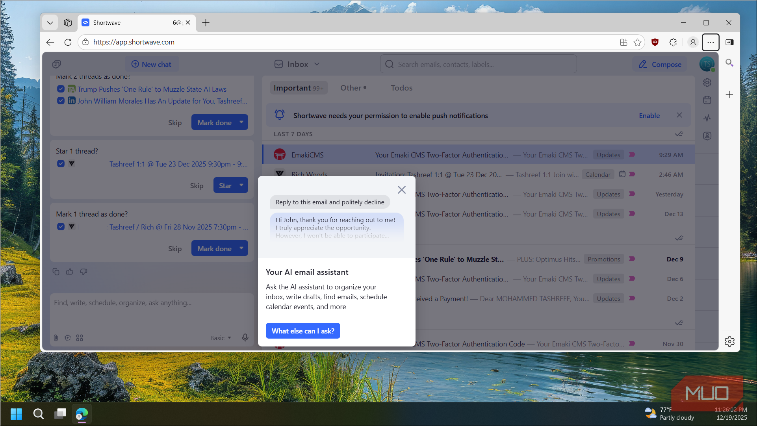Click the calendar invite icon on Rich Woods email
This screenshot has height=426, width=757.
[622, 174]
